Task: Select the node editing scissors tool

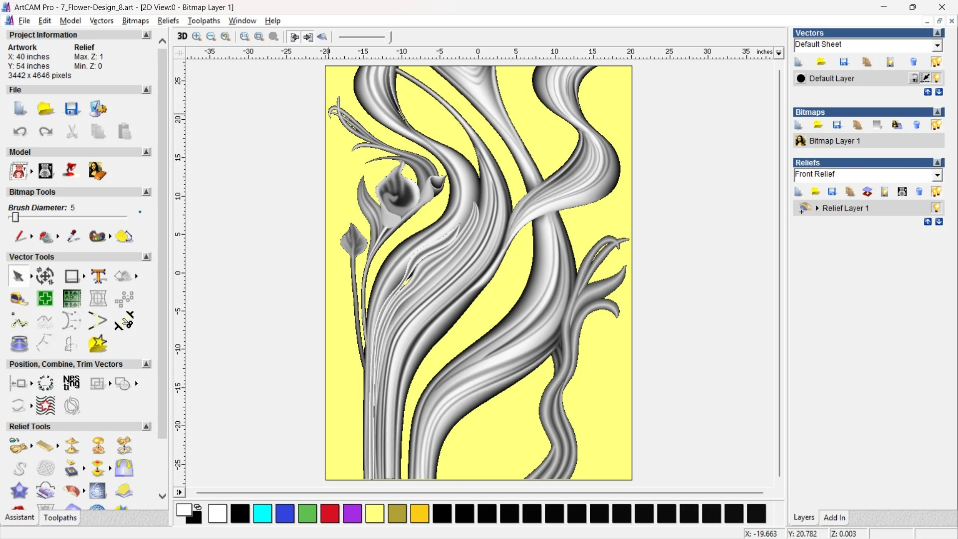Action: point(124,321)
